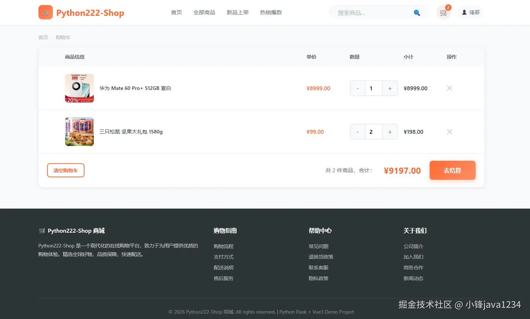Click the 购物车 breadcrumb item

(63, 37)
